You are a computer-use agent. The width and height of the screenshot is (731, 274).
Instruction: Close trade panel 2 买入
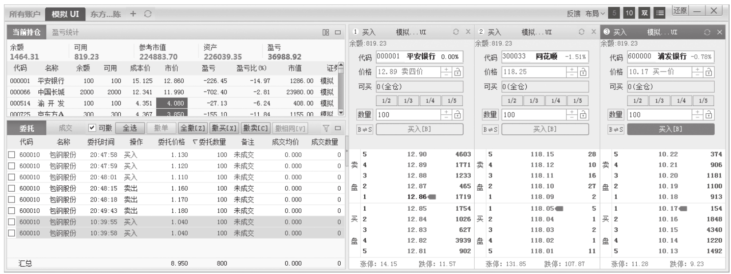(593, 32)
